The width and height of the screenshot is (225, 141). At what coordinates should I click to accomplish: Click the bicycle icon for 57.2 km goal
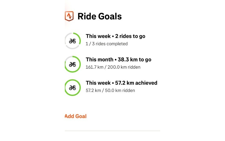point(72,88)
